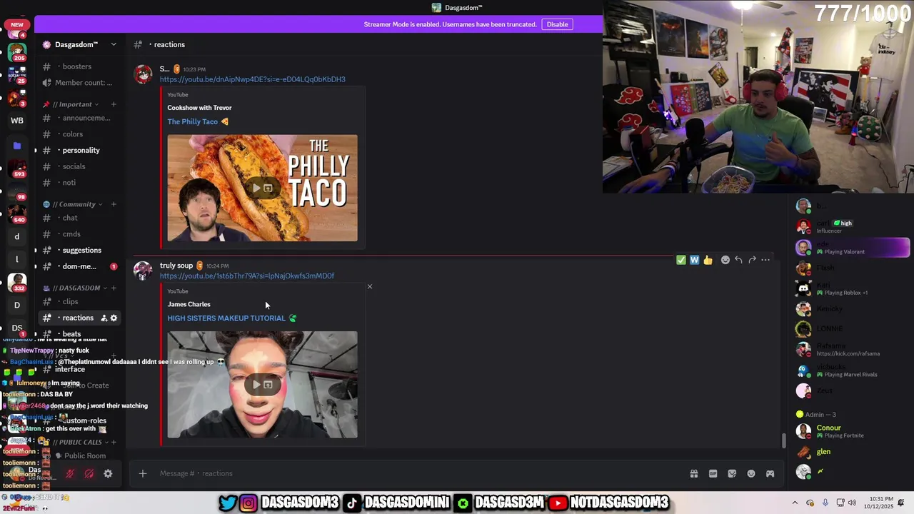Disable Streamer Mode
This screenshot has width=914, height=514.
(557, 24)
